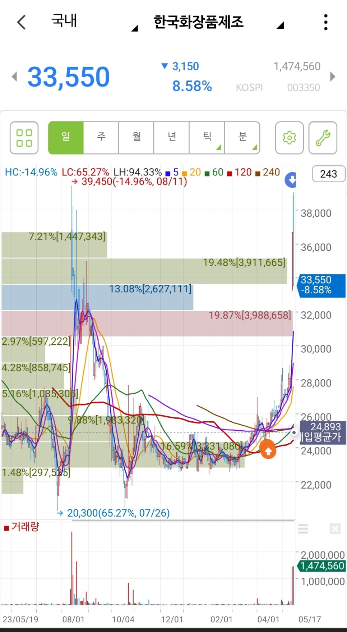Image resolution: width=347 pixels, height=632 pixels.
Task: Tap the HC:-14.96% indicator
Action: [31, 172]
